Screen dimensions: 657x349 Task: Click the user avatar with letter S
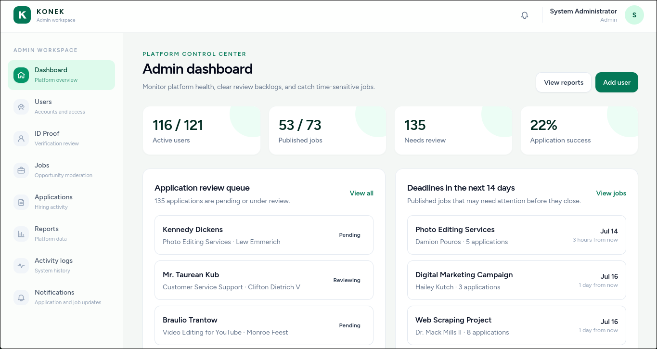point(634,15)
